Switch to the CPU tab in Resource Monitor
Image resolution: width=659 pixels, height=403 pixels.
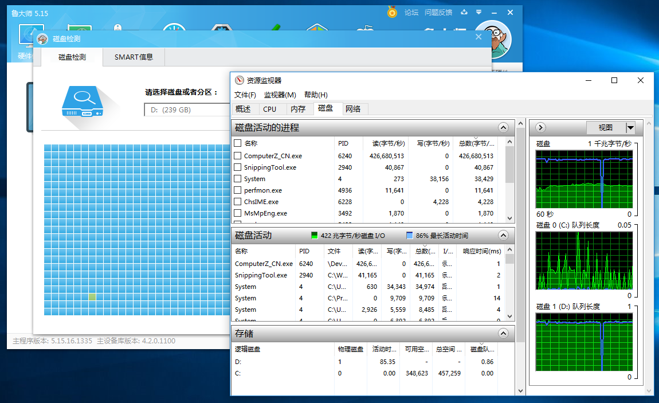coord(269,109)
